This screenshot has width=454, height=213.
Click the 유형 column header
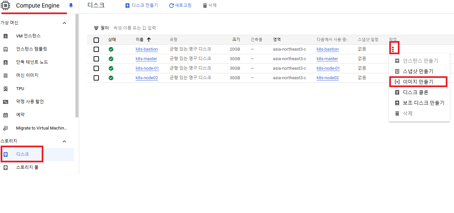pos(173,40)
